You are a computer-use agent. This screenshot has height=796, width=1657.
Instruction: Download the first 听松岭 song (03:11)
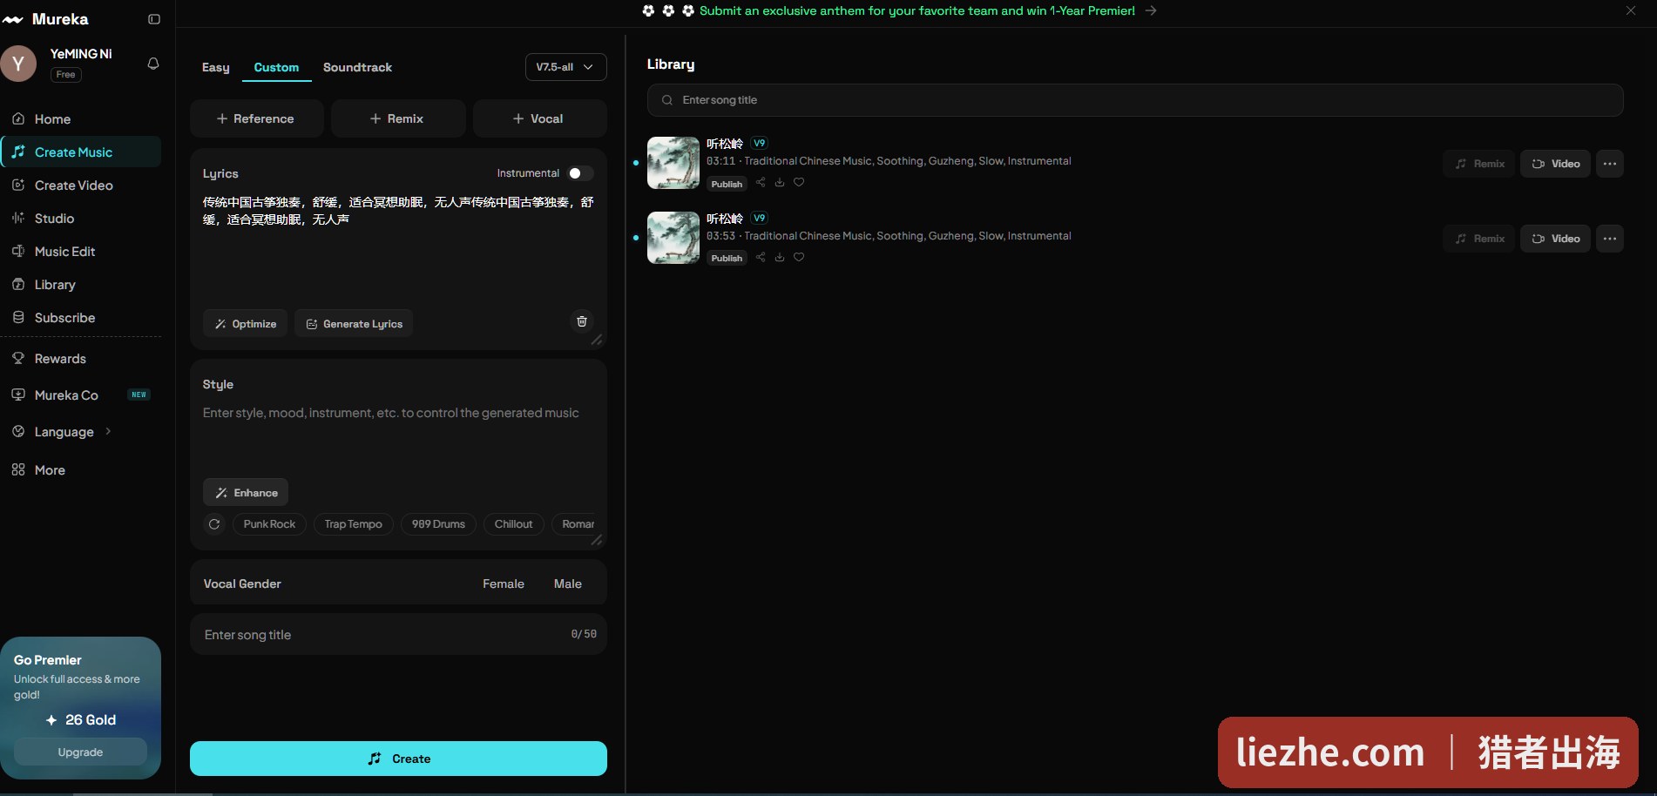(780, 182)
